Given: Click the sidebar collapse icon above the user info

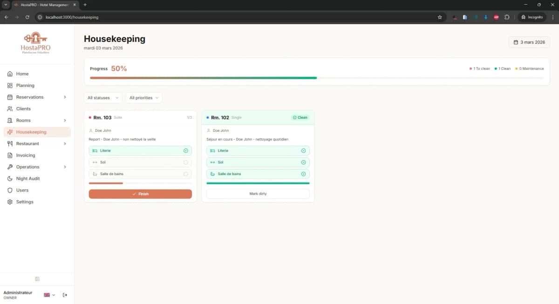Looking at the screenshot, I should [x=37, y=278].
